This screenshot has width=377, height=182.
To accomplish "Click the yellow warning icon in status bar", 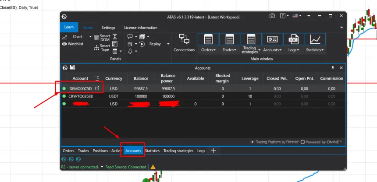I will pyautogui.click(x=153, y=167).
